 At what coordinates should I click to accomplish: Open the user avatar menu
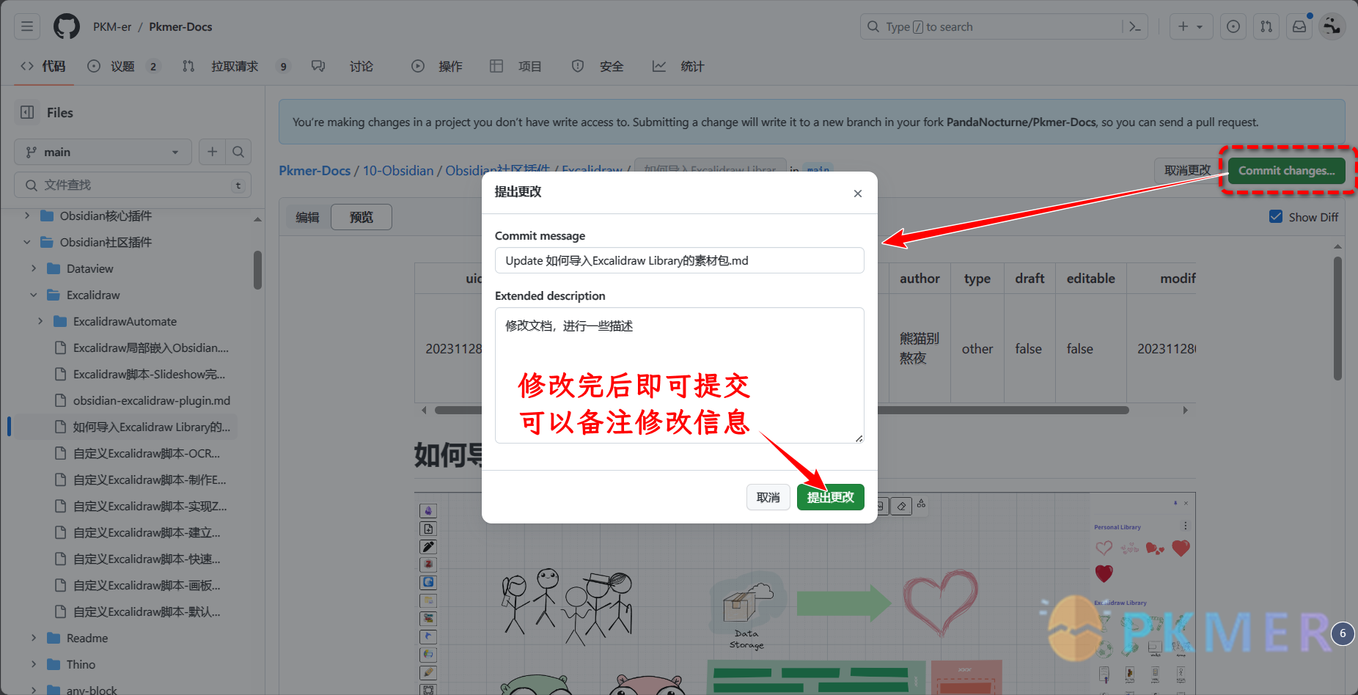[x=1332, y=26]
